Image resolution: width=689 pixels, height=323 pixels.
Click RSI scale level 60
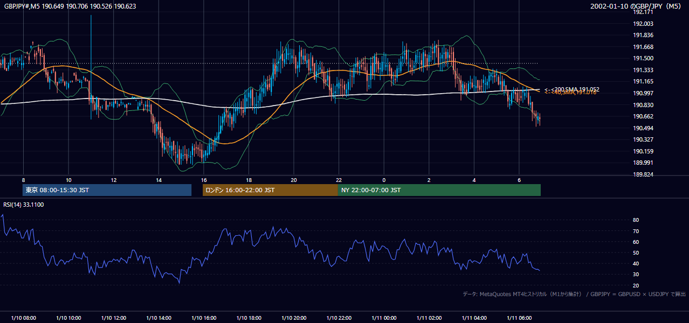[636, 242]
